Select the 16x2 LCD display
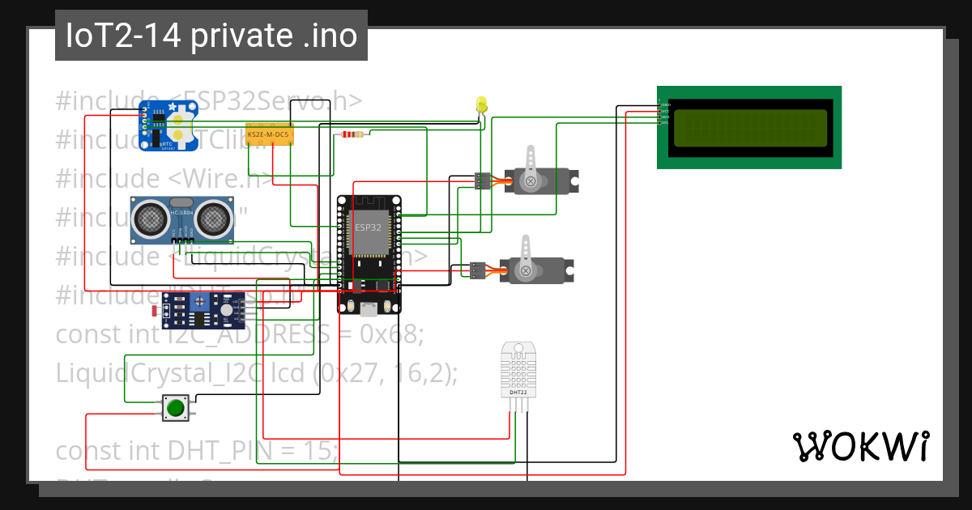 click(748, 128)
